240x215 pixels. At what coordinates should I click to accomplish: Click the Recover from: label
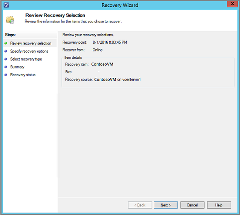point(73,50)
